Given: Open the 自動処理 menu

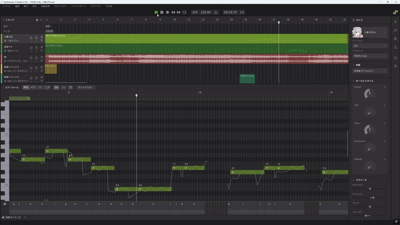Looking at the screenshot, I should [45, 6].
